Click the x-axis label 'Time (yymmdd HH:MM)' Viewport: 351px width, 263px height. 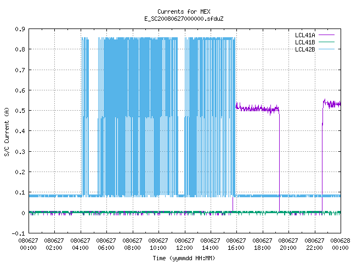tap(184, 258)
